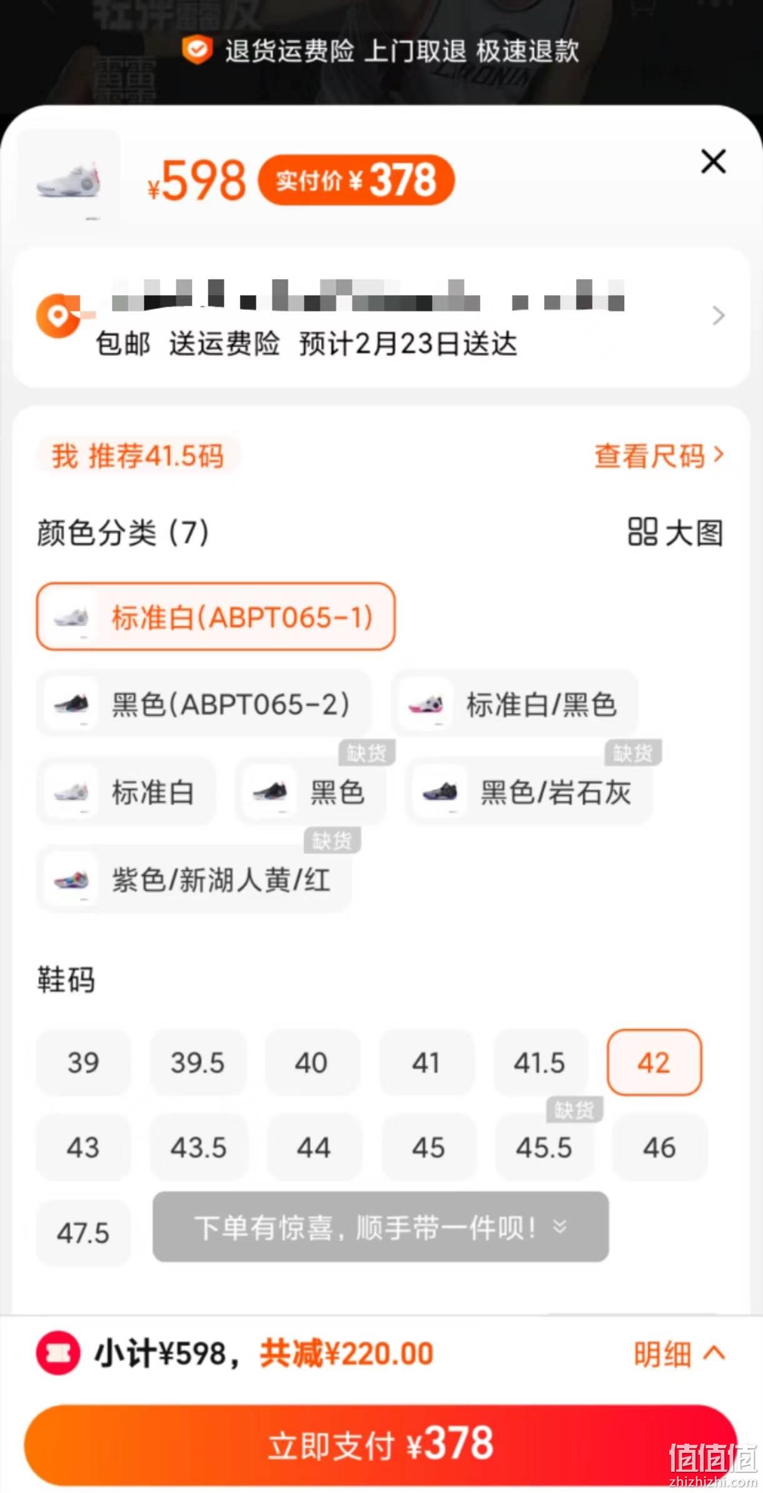
Task: Select color 标准白(ABPT065-1)
Action: (216, 617)
